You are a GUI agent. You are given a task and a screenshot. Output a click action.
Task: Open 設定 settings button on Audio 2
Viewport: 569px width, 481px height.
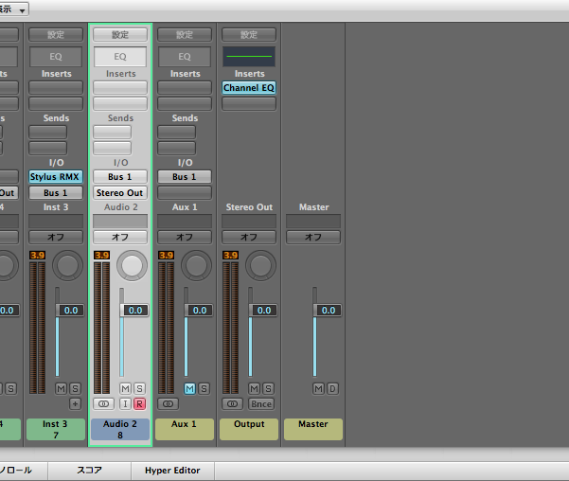pyautogui.click(x=120, y=34)
